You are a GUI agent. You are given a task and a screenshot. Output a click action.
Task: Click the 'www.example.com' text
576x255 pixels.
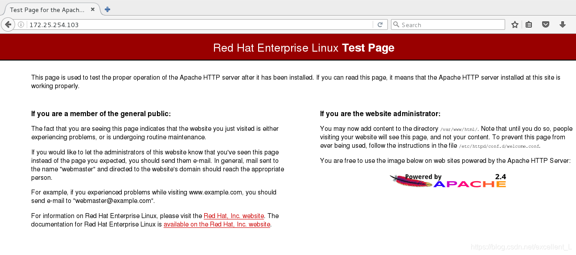tap(216, 192)
